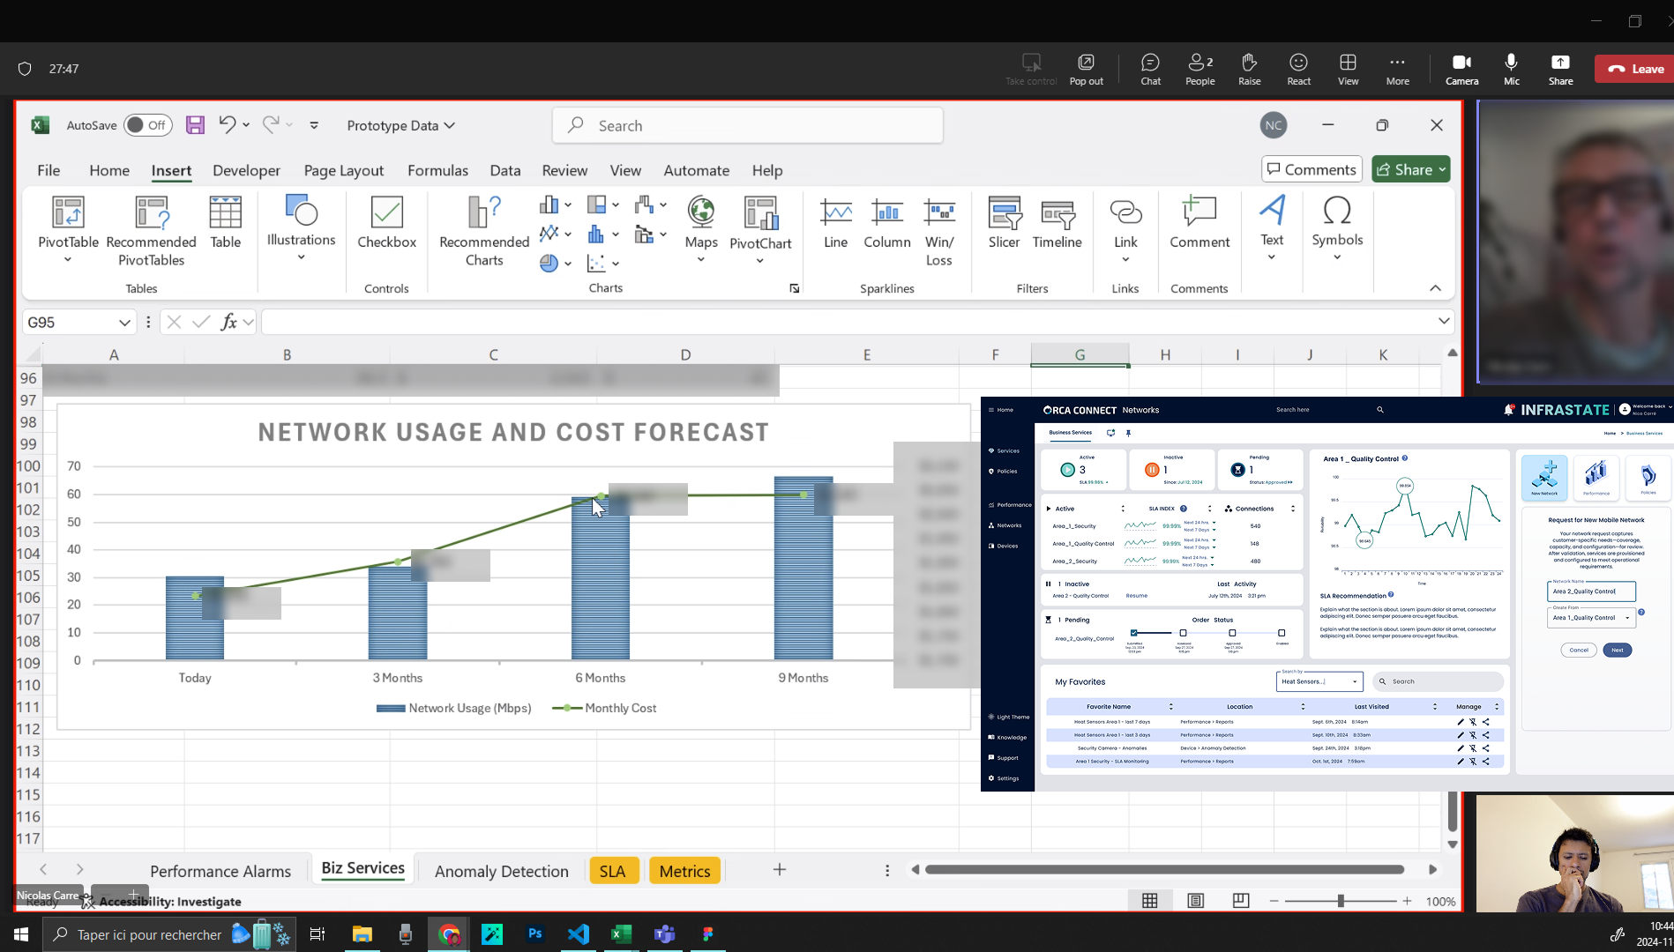Adjust the zoom slider in status bar

click(1341, 901)
